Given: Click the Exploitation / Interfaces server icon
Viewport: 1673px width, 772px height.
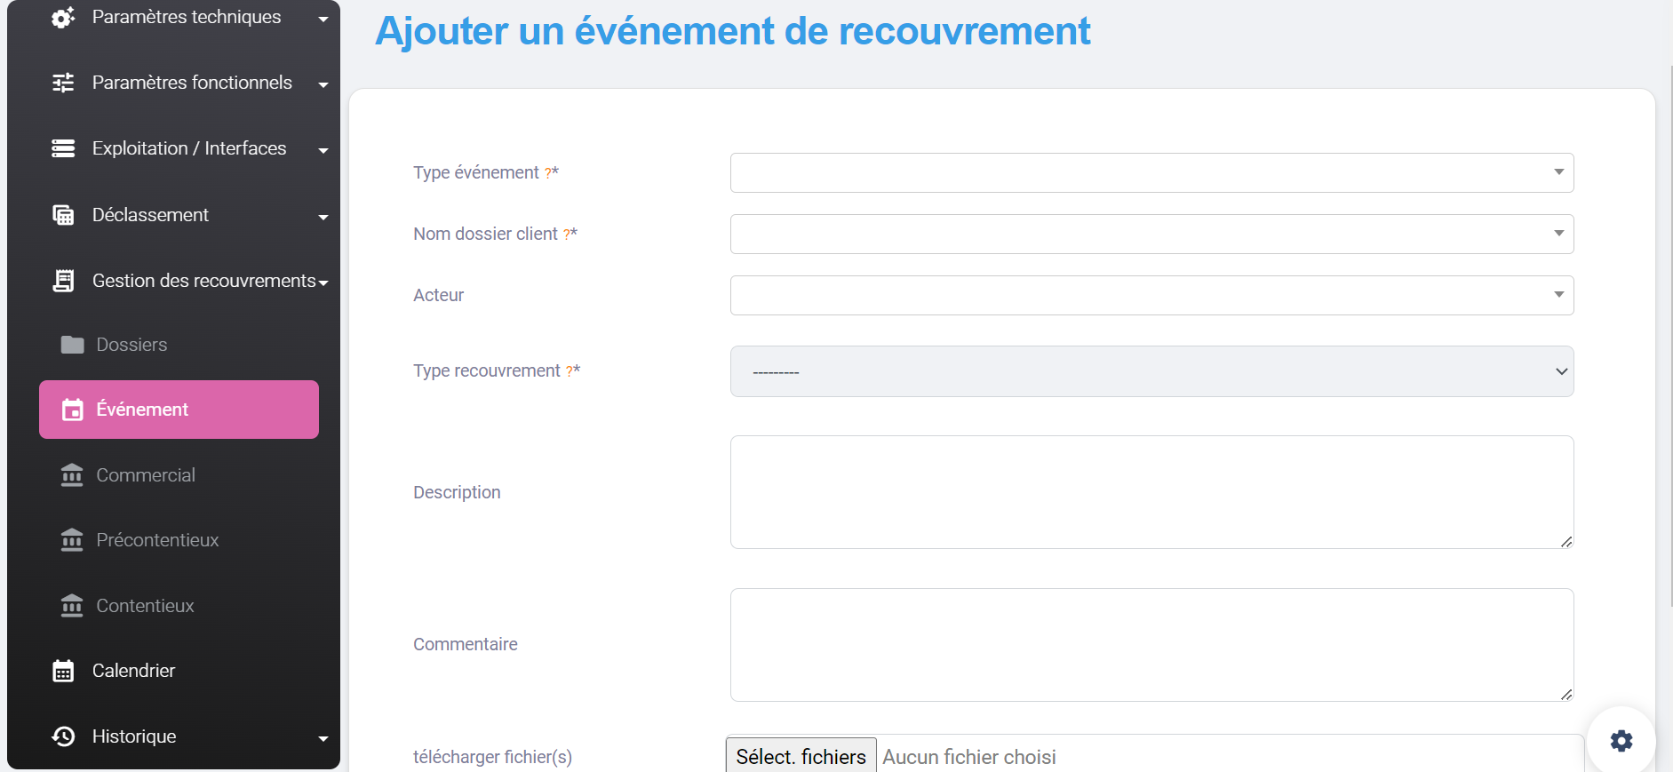Looking at the screenshot, I should 63,148.
